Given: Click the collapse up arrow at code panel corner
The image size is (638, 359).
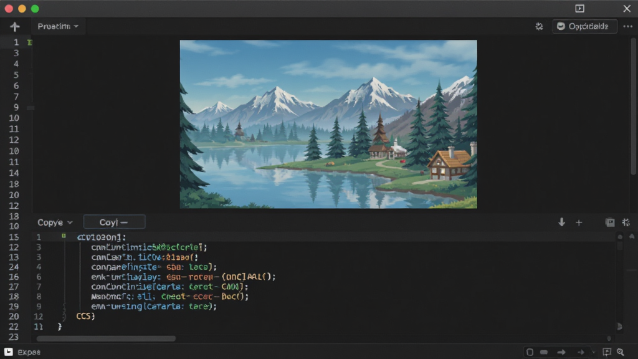Looking at the screenshot, I should (x=632, y=236).
